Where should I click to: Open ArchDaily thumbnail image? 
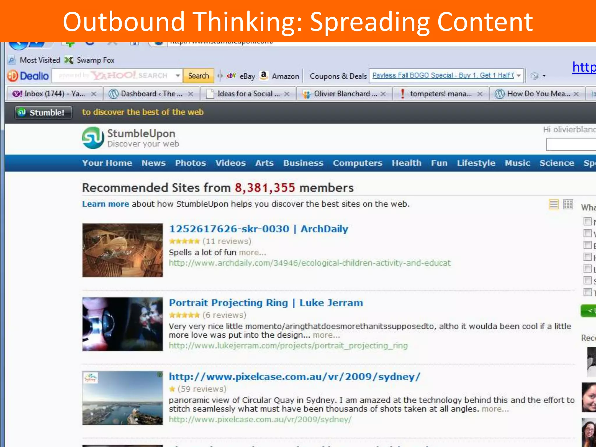[x=123, y=250]
